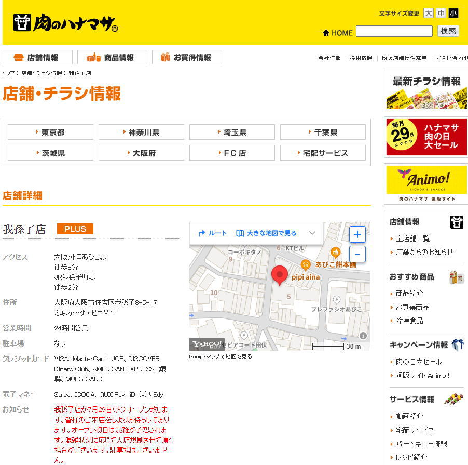
Task: Open 商品紹介 in the sidebar
Action: pos(409,293)
